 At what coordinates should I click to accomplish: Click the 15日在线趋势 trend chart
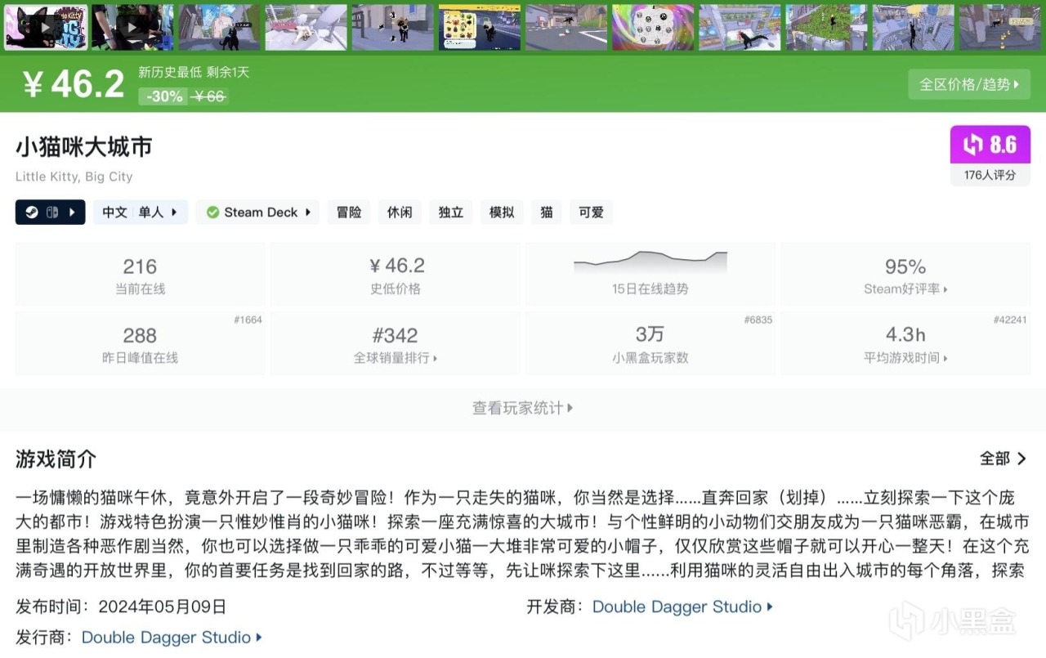(650, 273)
